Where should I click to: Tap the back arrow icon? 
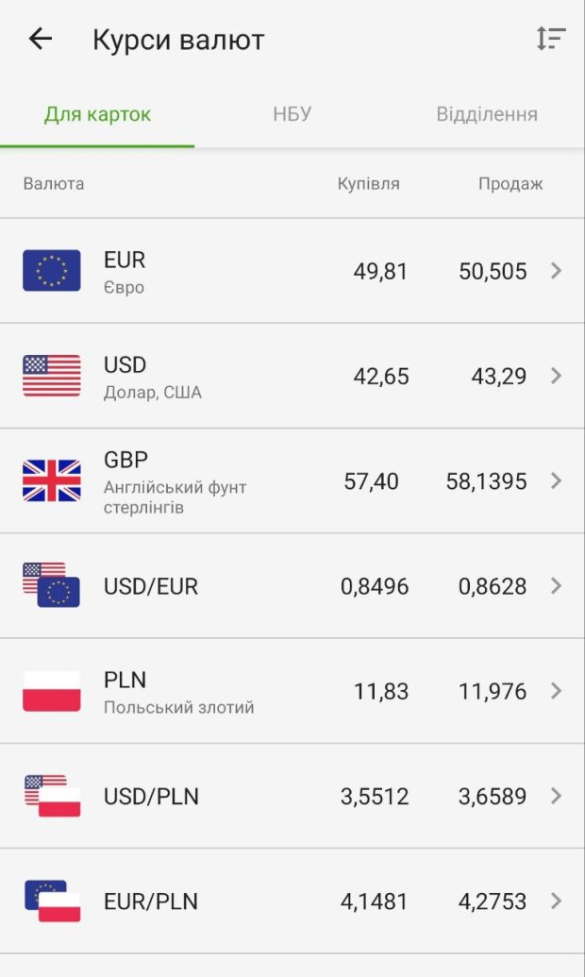tap(40, 39)
